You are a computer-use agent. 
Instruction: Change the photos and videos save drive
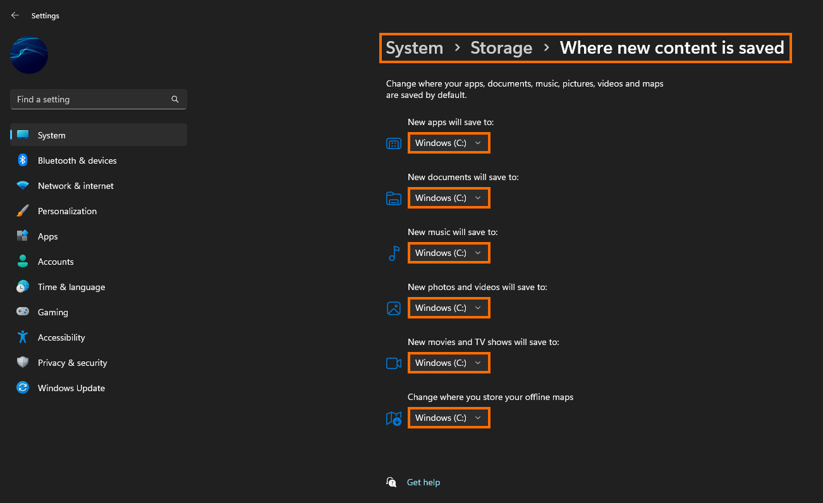coord(449,308)
